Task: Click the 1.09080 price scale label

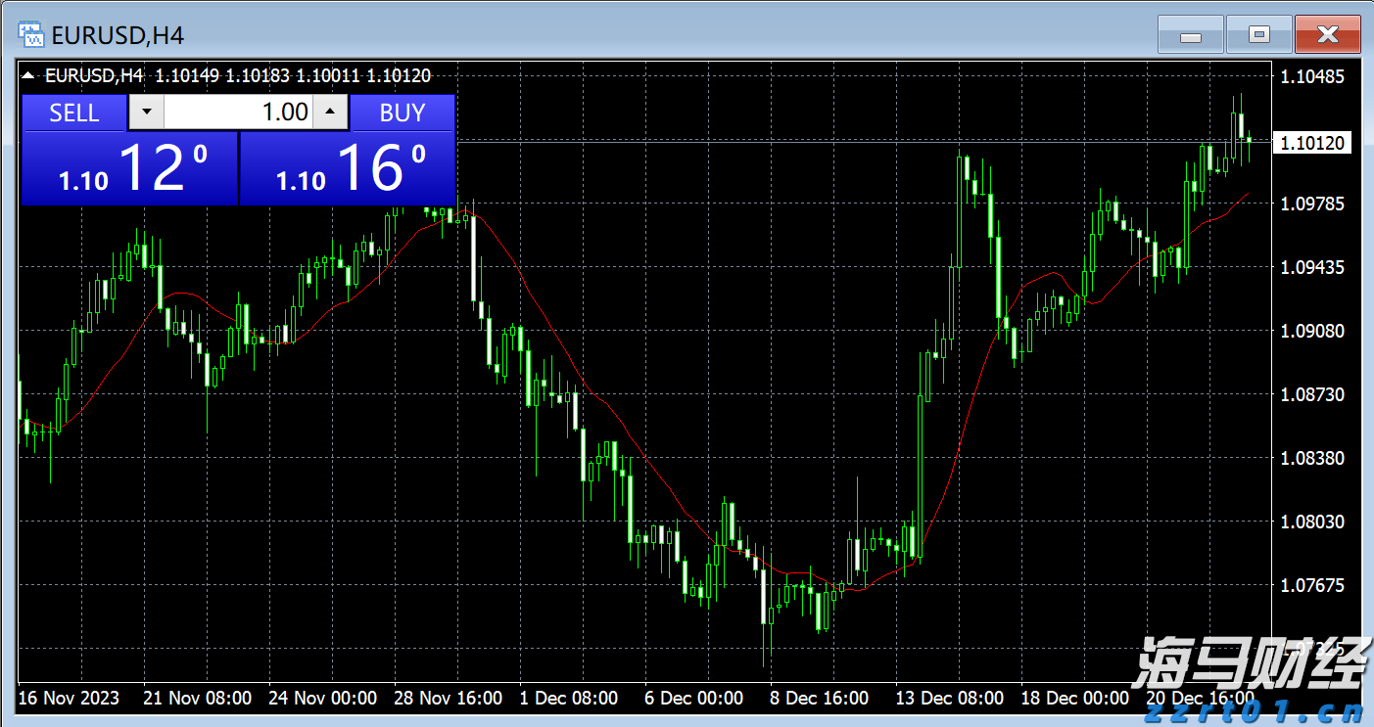Action: click(1313, 331)
